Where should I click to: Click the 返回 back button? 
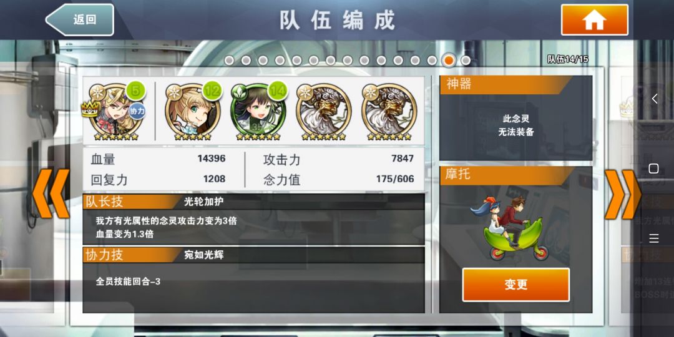click(x=80, y=20)
